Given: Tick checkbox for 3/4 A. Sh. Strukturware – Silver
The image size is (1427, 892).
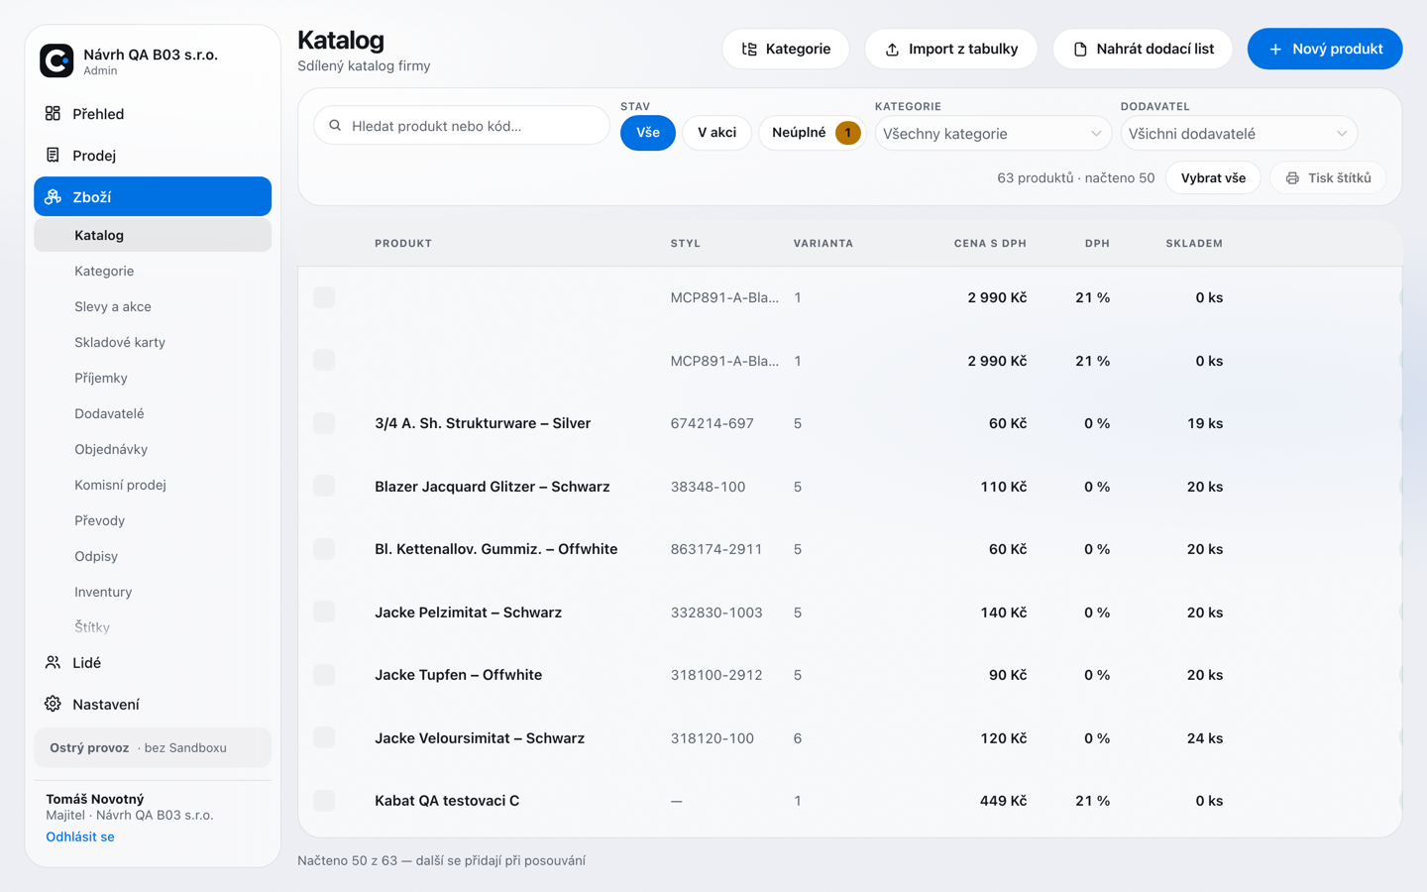Looking at the screenshot, I should click(324, 423).
